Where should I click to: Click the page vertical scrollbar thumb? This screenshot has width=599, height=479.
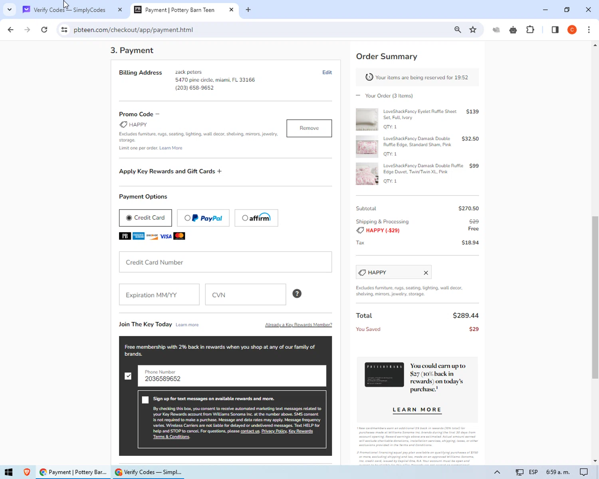[x=595, y=297]
